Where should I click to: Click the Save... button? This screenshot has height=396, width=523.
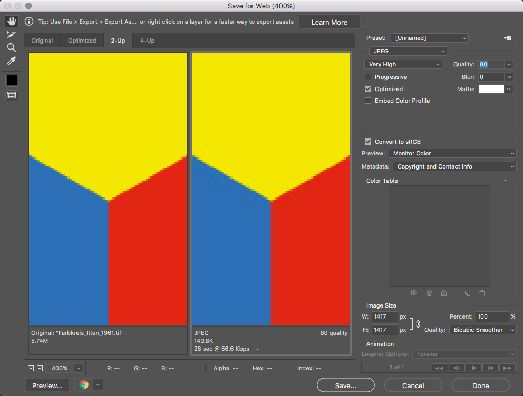coord(345,385)
